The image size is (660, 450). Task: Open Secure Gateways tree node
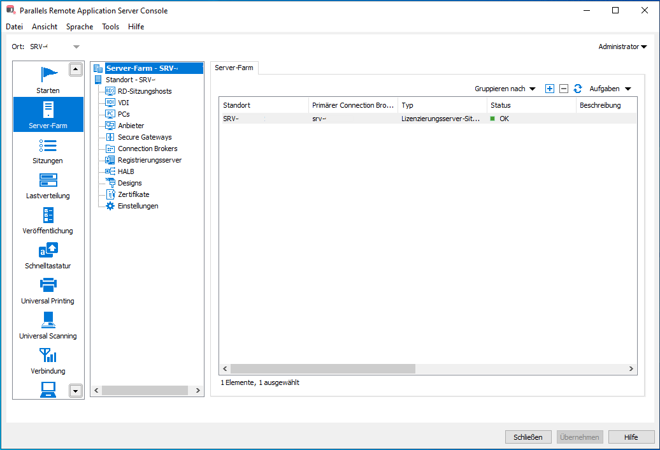145,137
